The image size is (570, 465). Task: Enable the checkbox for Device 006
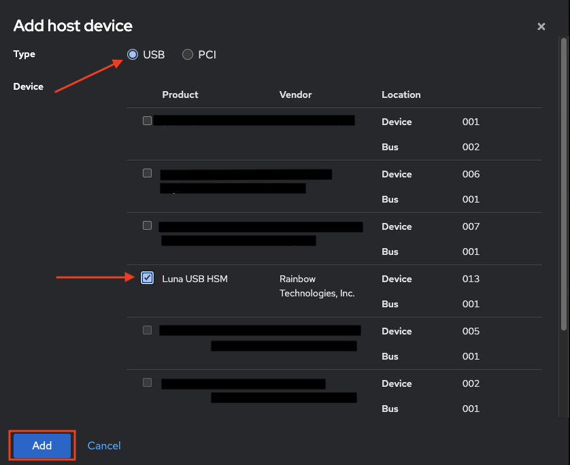[147, 173]
